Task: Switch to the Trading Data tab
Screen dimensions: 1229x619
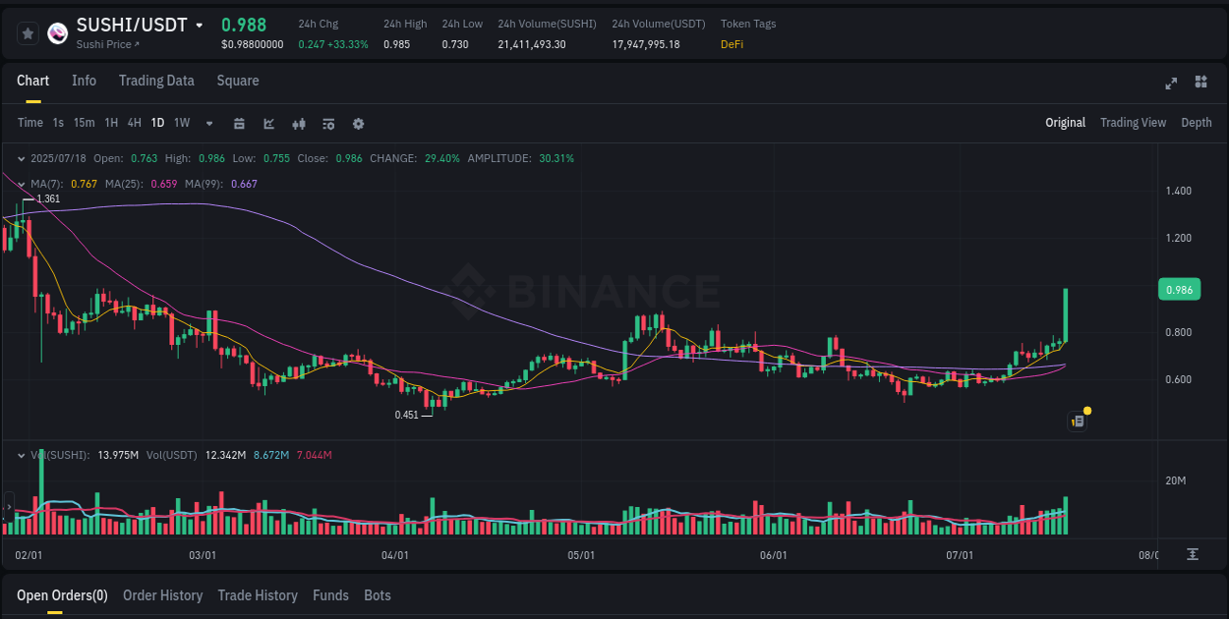Action: point(156,81)
